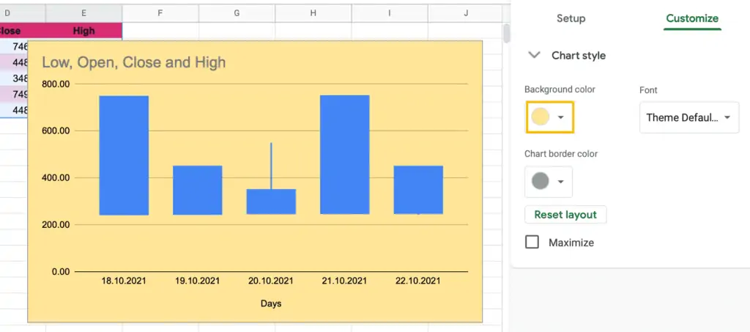
Task: Click the gray chart border color swatch
Action: pyautogui.click(x=541, y=181)
